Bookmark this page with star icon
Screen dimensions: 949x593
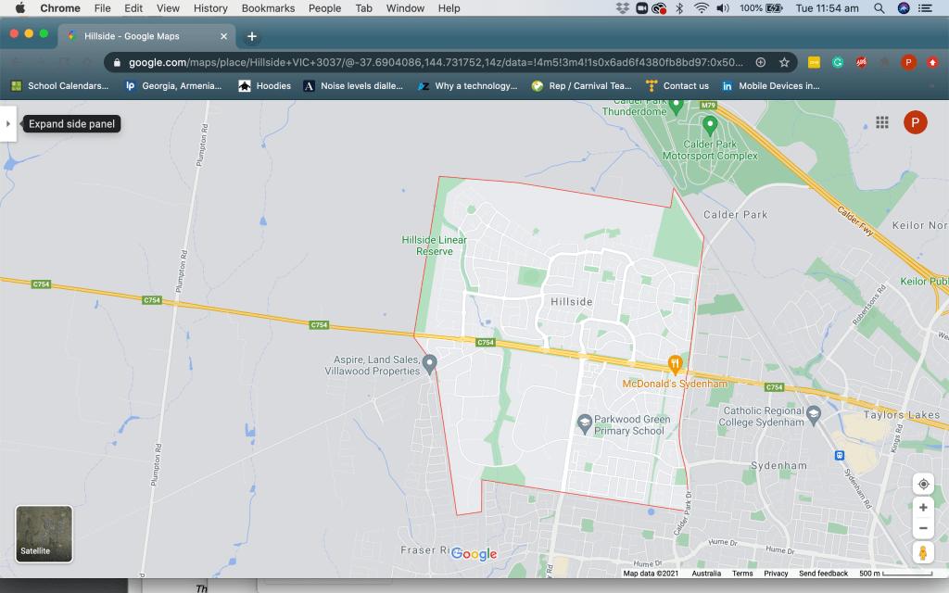click(x=784, y=62)
